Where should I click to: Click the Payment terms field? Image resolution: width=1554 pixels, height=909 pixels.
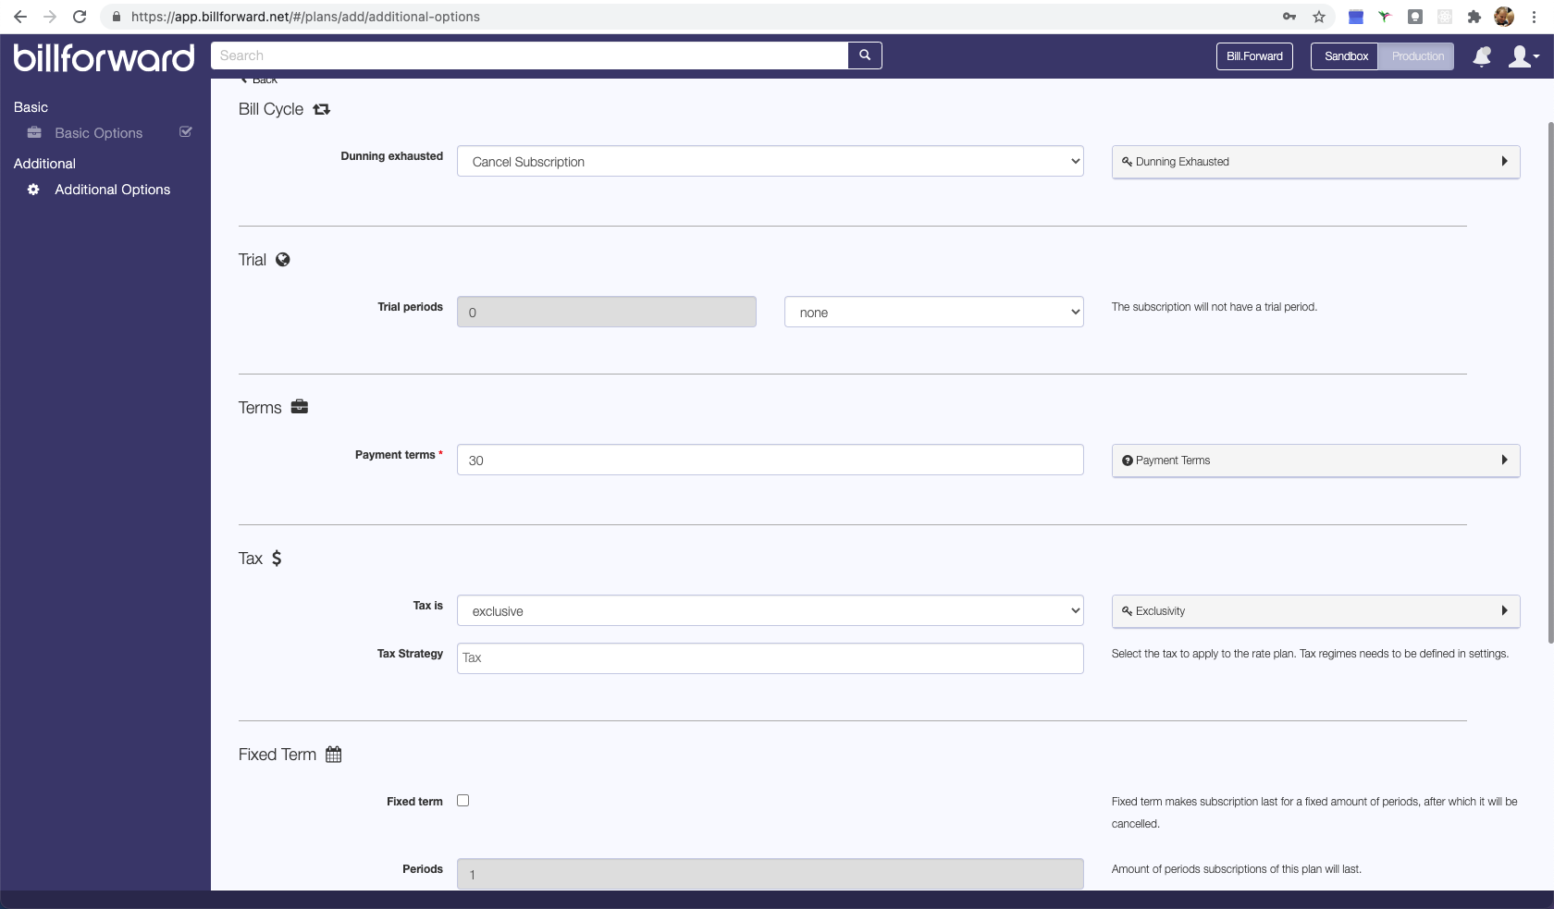pyautogui.click(x=771, y=460)
